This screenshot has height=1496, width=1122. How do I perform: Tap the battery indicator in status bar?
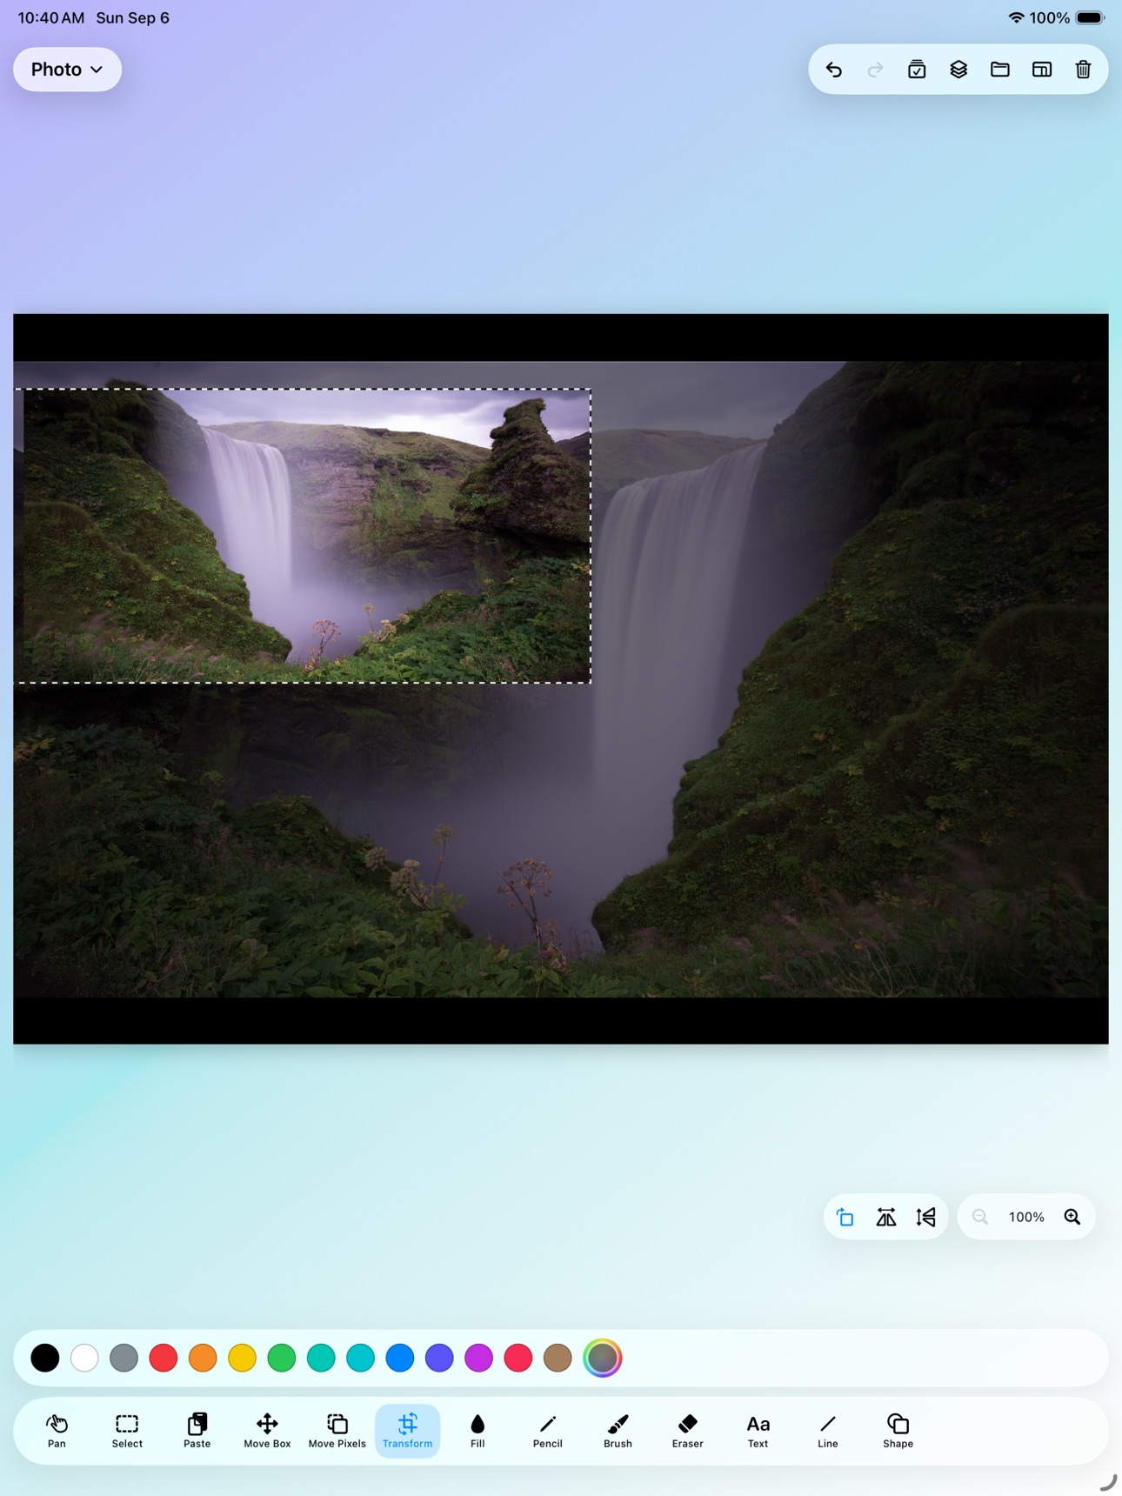tap(1090, 17)
